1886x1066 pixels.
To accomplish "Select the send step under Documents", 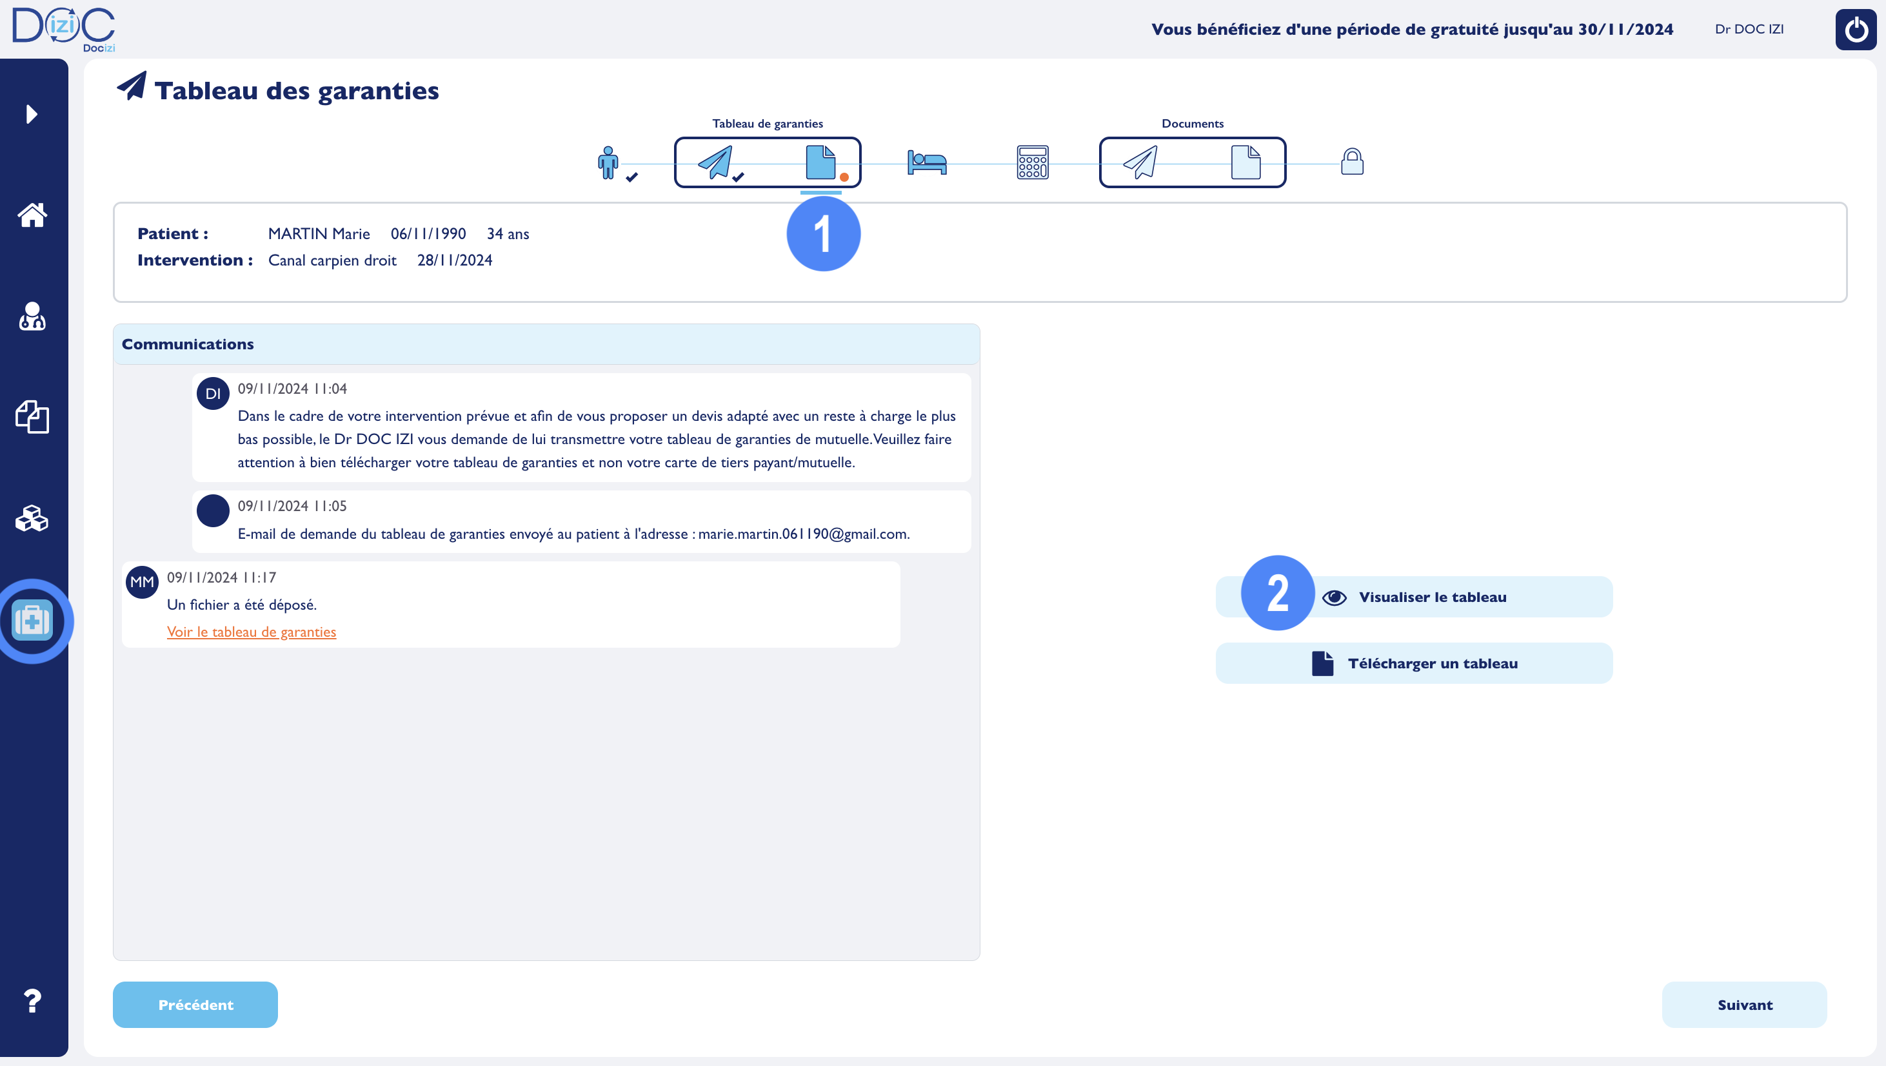I will [1140, 162].
